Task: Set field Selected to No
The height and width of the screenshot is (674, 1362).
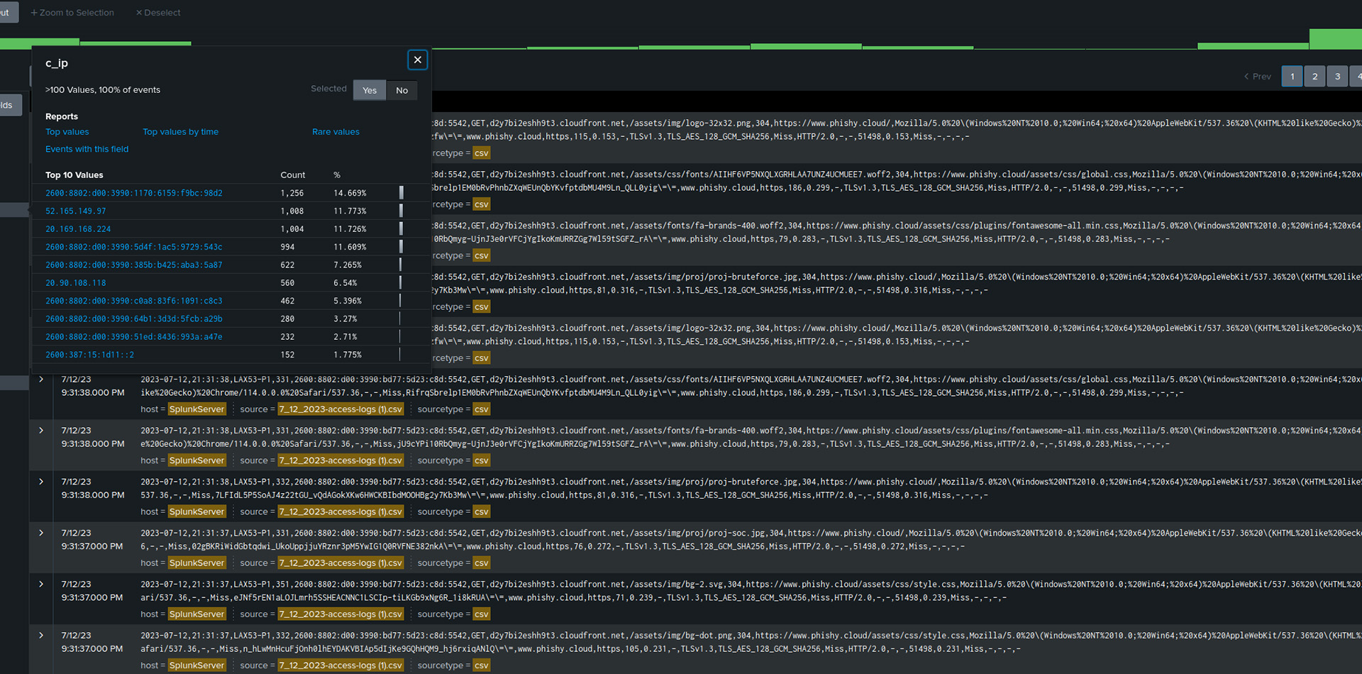Action: click(402, 90)
